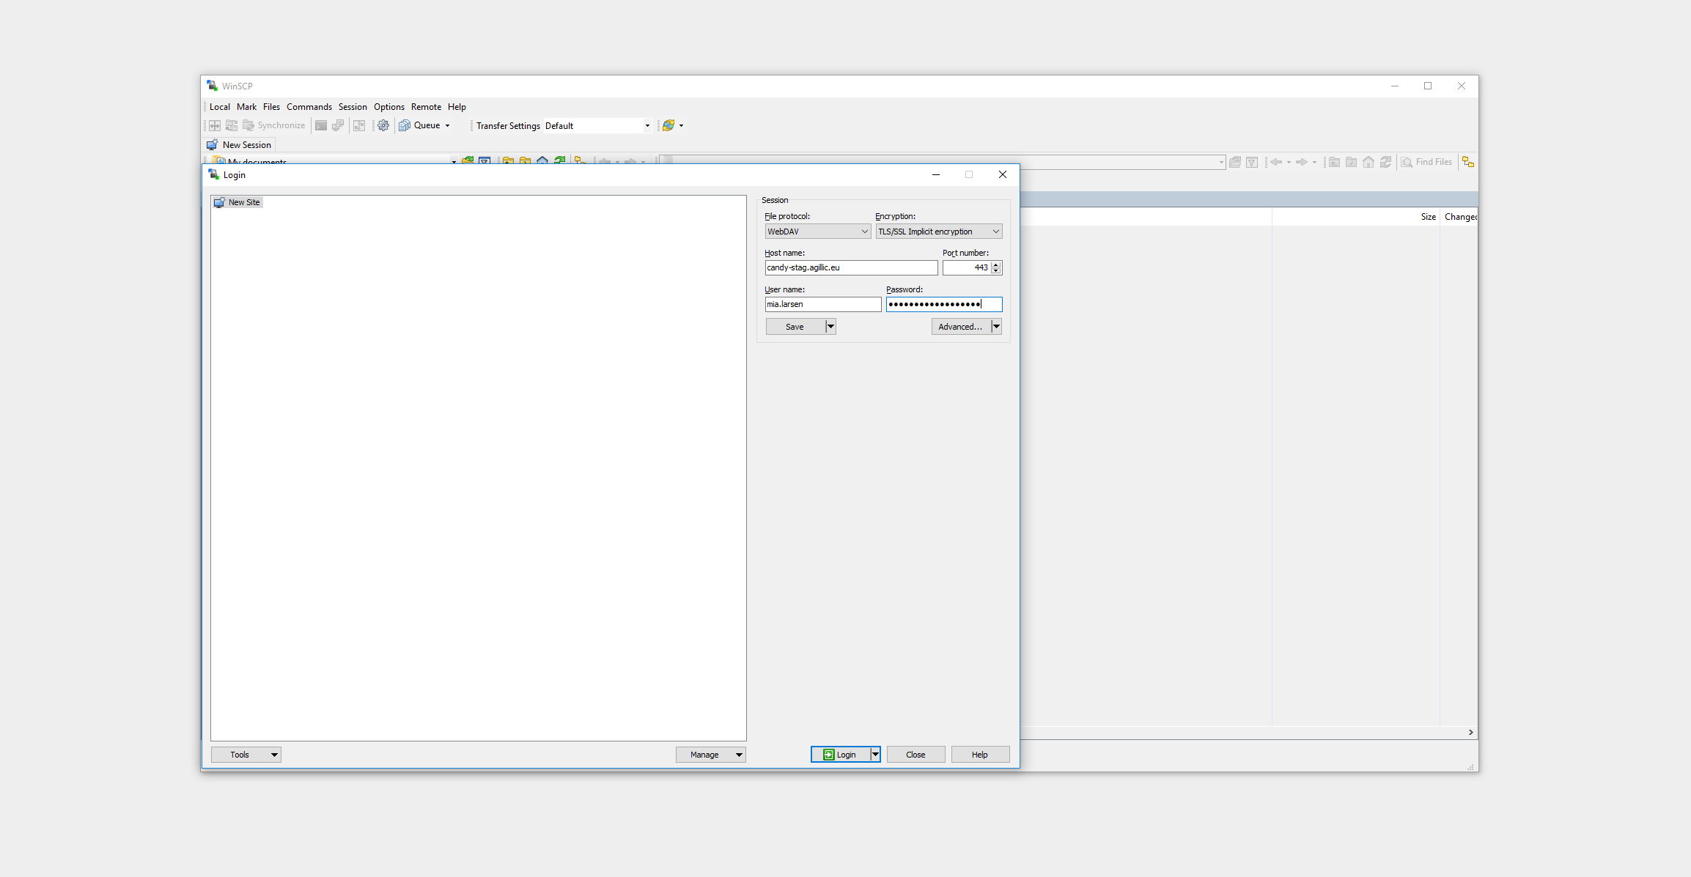Click the Tools button in Login dialog
Screen dimensions: 1691x877
tap(246, 755)
